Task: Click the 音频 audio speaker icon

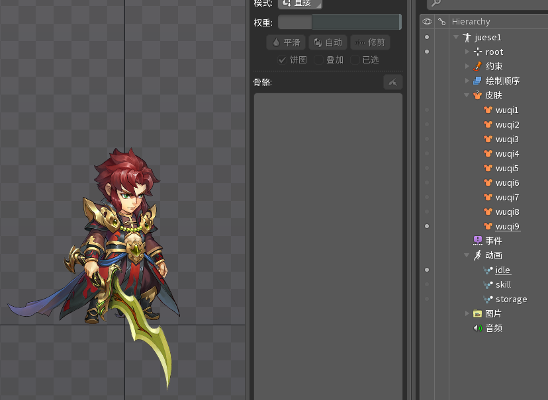Action: click(x=478, y=328)
